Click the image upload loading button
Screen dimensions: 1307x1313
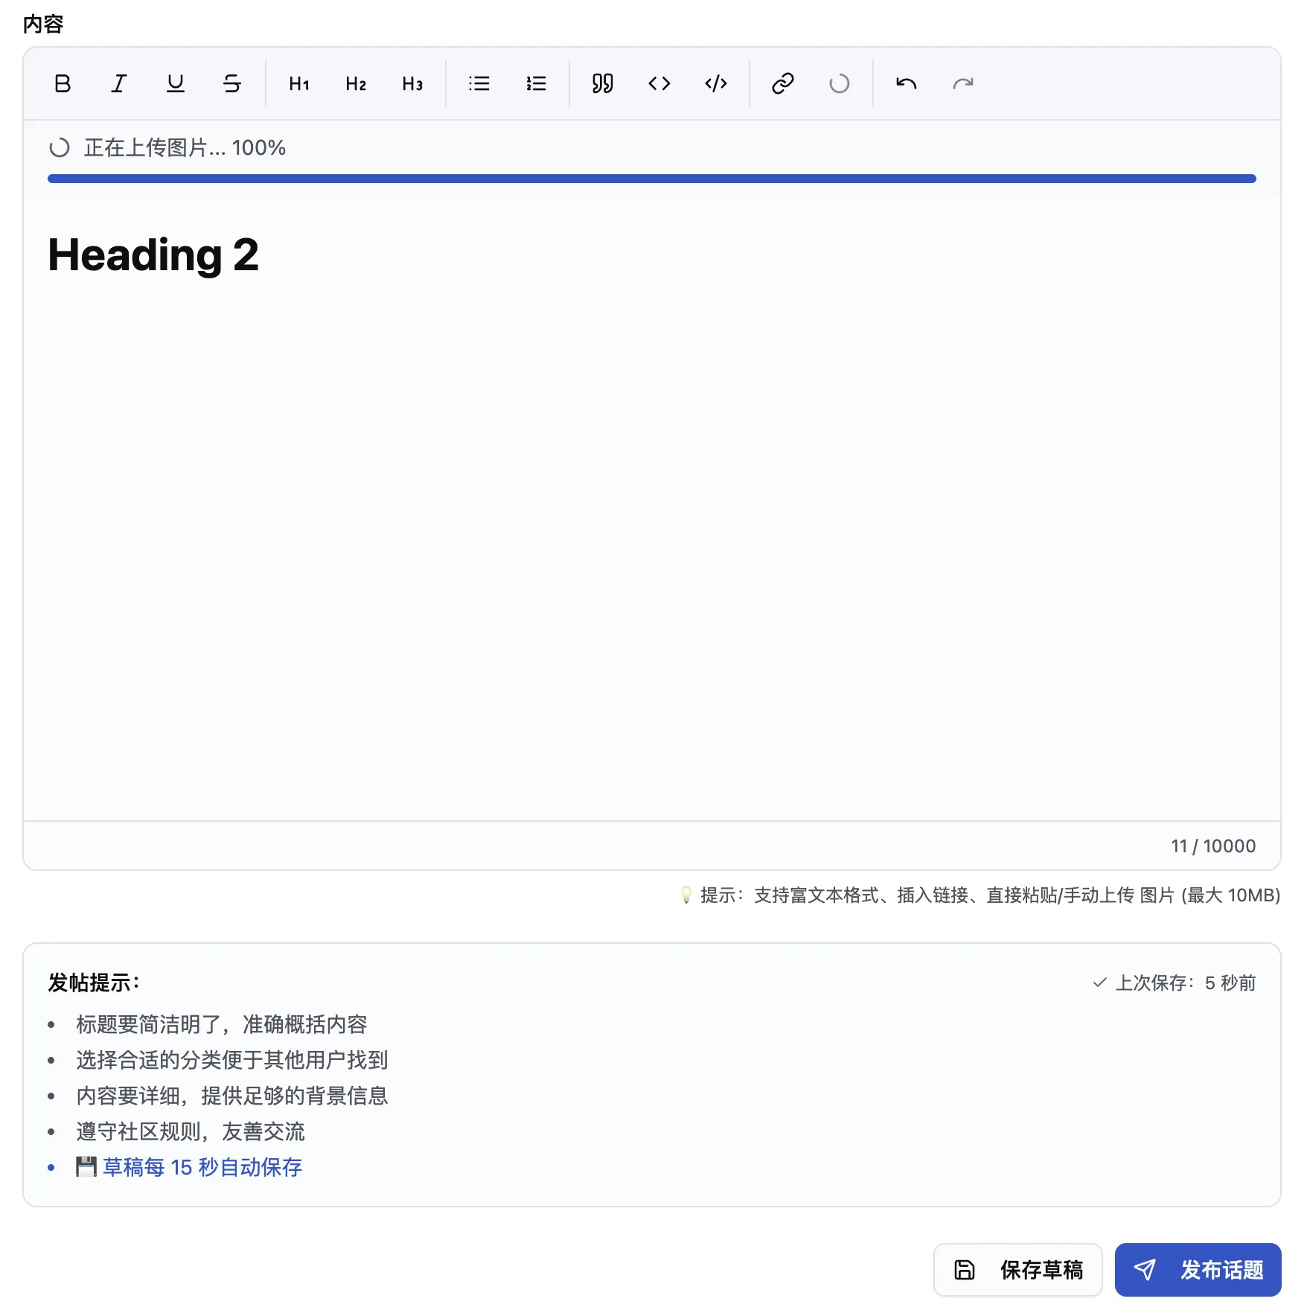pos(840,83)
